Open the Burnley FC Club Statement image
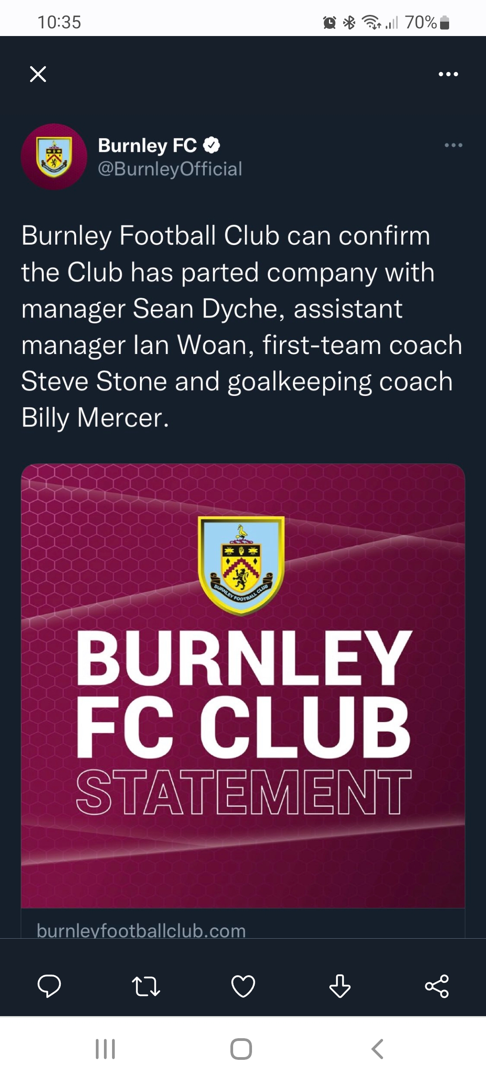486x1081 pixels. [243, 686]
